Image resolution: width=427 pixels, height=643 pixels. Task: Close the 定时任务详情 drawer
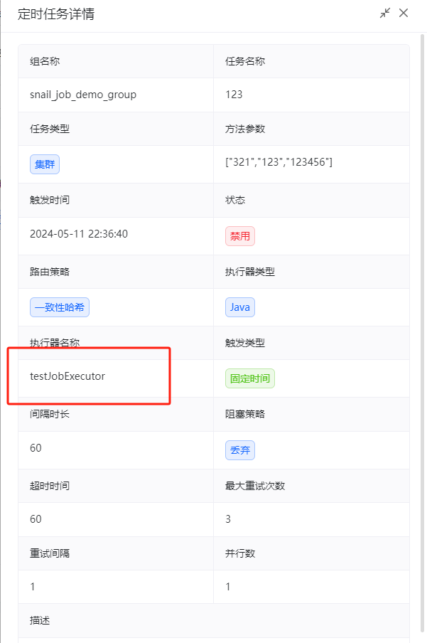coord(404,13)
